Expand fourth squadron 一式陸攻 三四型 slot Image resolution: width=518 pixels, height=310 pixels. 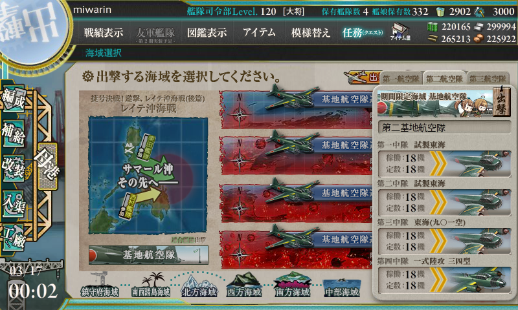[444, 280]
